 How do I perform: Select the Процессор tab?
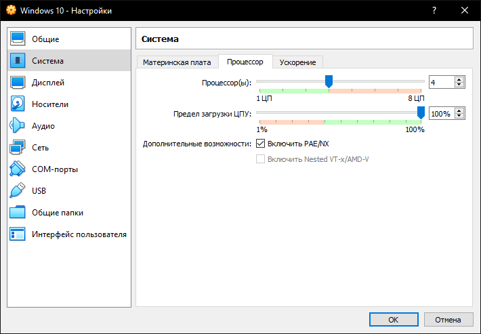click(x=245, y=62)
